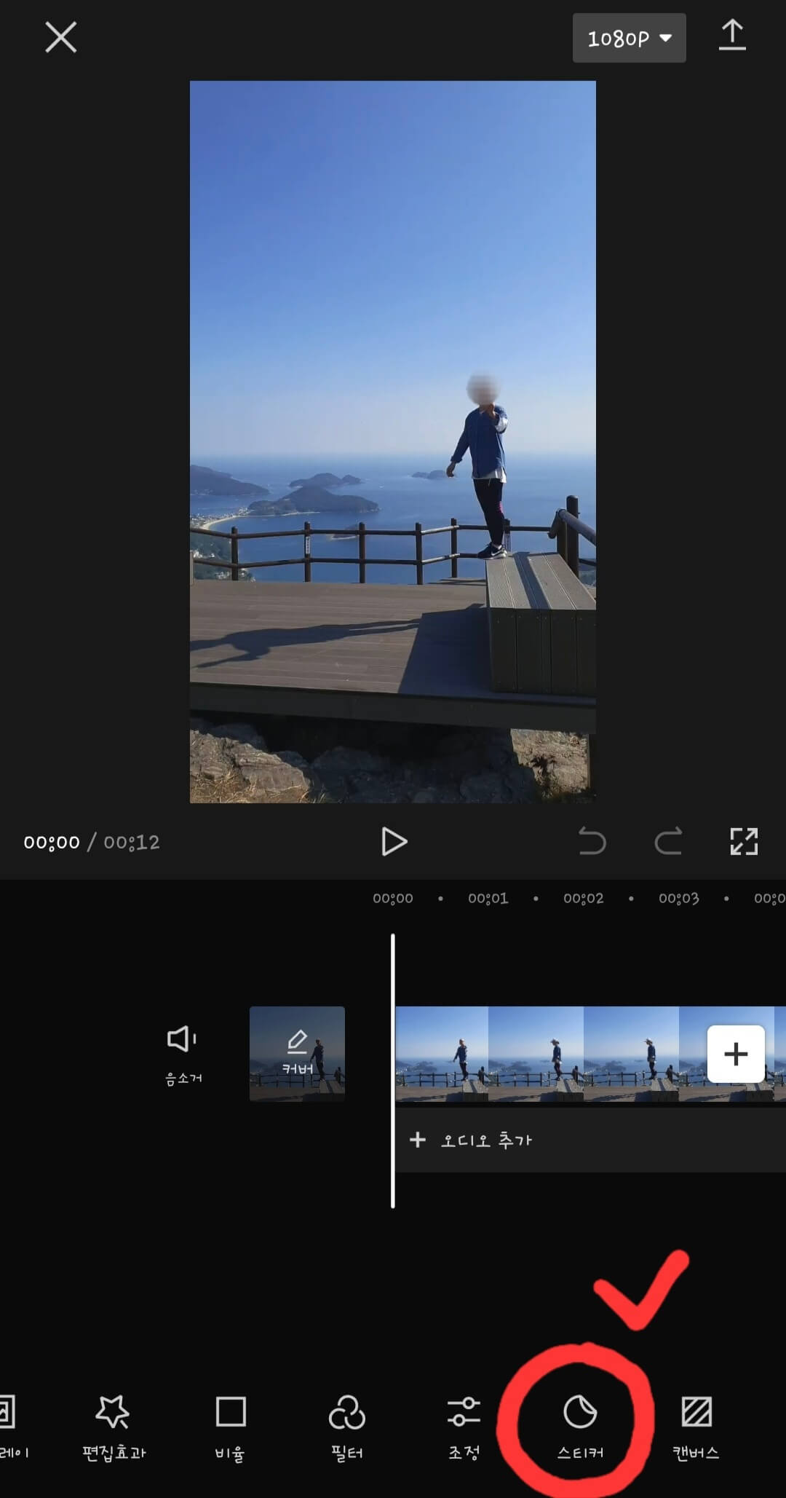This screenshot has width=786, height=1498.
Task: Tap the 00:02 timeline ruler mark
Action: tap(584, 899)
